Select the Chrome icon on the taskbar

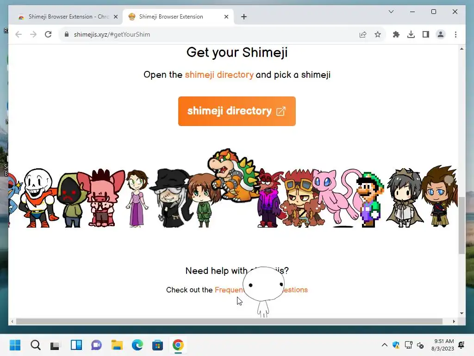[178, 345]
